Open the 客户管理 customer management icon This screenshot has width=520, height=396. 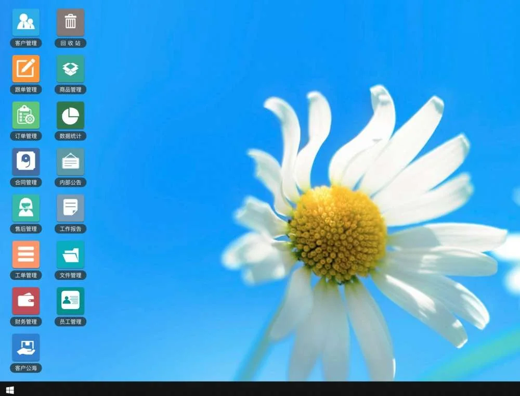[x=25, y=22]
